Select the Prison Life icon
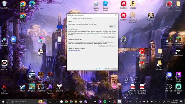The width and height of the screenshot is (185, 104). tap(41, 88)
